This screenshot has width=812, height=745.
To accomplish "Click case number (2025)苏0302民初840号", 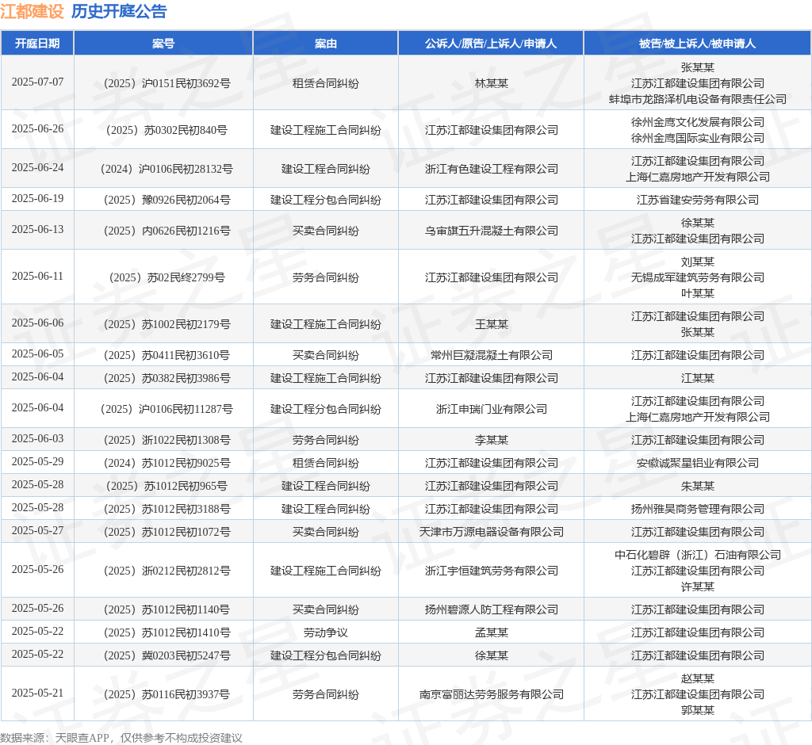I will click(x=167, y=130).
